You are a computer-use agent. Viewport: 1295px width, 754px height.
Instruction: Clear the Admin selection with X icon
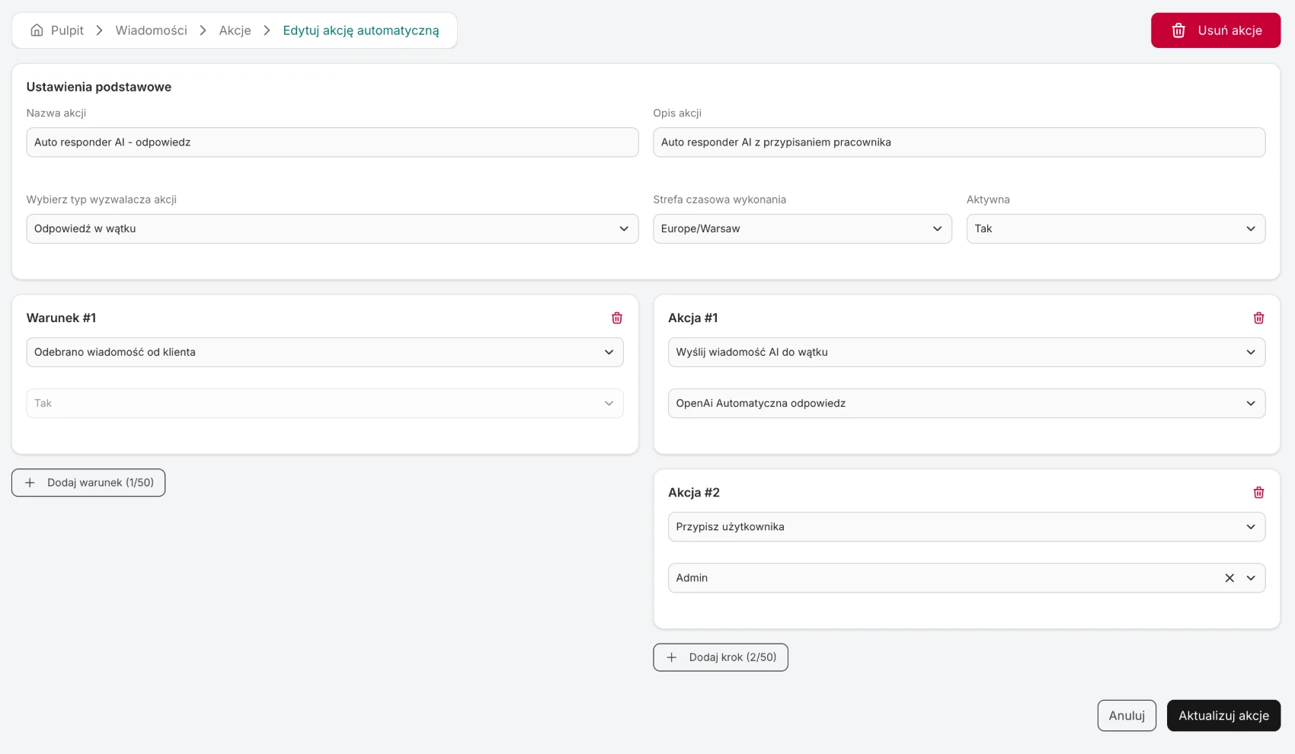(1229, 578)
